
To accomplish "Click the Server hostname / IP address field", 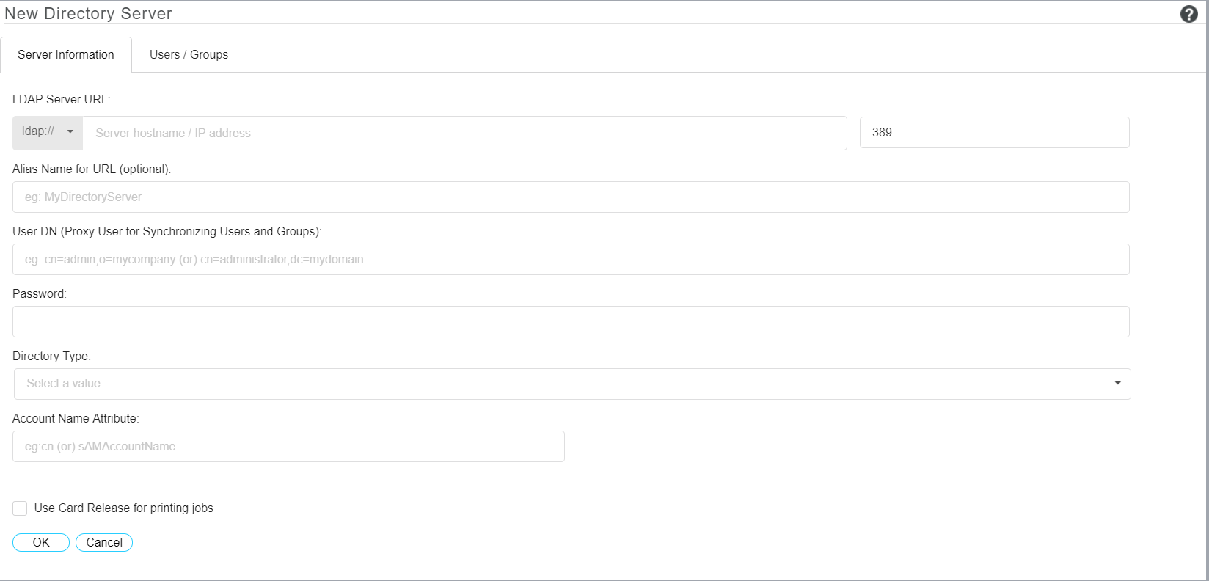I will click(x=464, y=133).
